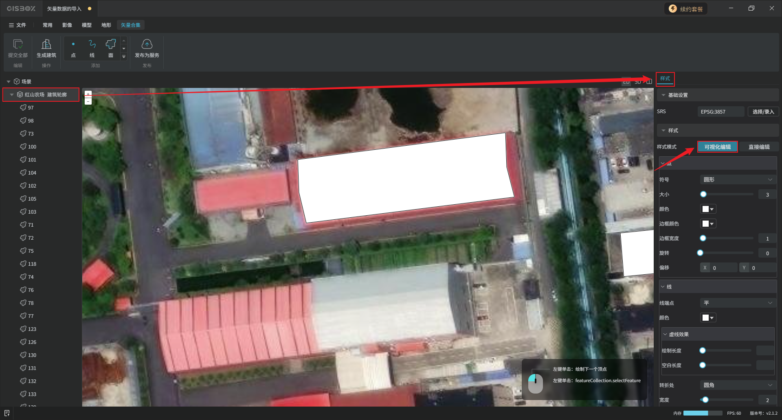Switch style mode to 直接编辑
The image size is (782, 420).
click(x=759, y=147)
